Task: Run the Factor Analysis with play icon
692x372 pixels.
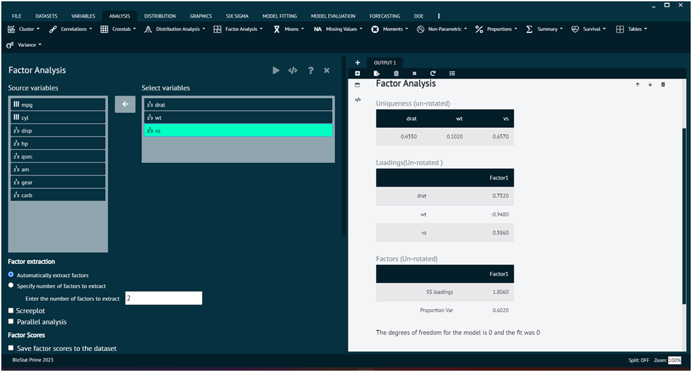Action: click(276, 71)
